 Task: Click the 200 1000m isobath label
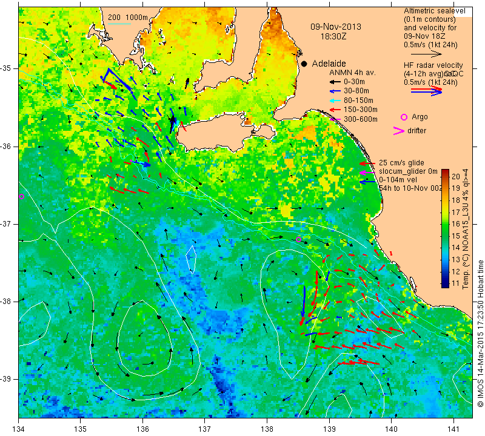[x=128, y=18]
